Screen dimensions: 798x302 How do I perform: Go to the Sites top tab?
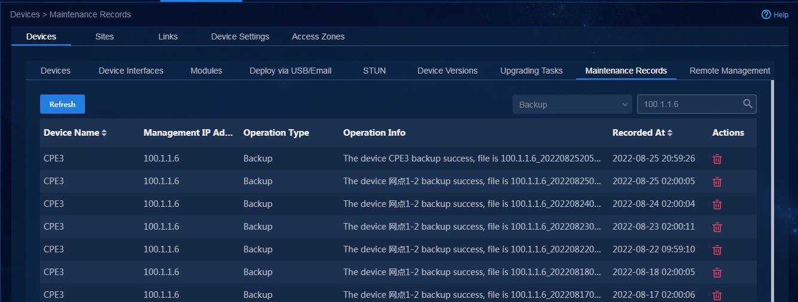(105, 36)
